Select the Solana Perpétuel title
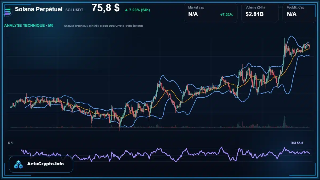The image size is (320, 180). pyautogui.click(x=39, y=9)
